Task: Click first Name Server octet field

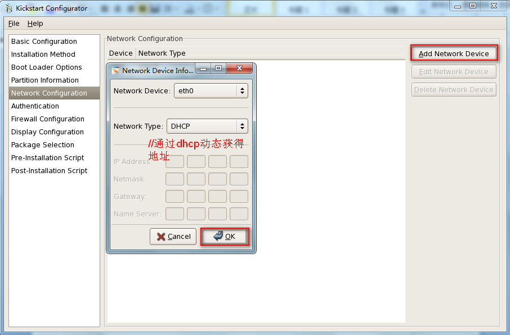Action: [175, 214]
